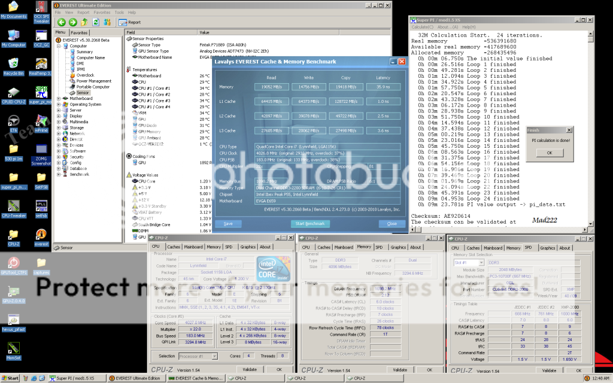
Task: Open the Recycle Bin desktop icon
Action: pos(13,65)
